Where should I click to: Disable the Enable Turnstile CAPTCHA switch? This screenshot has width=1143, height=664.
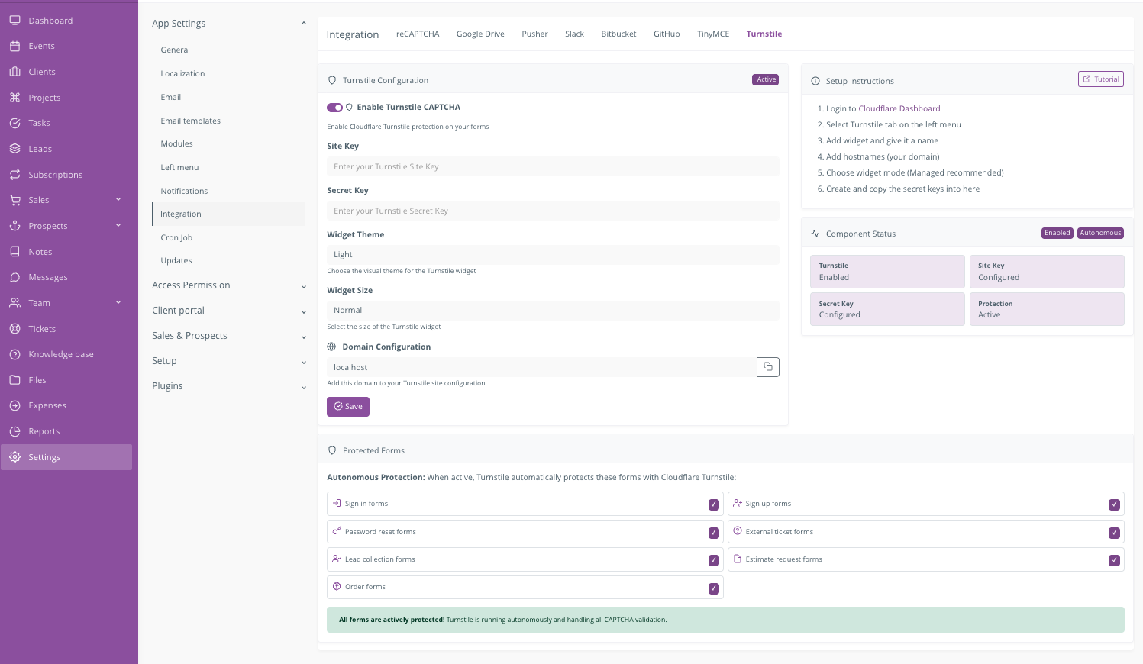coord(334,108)
